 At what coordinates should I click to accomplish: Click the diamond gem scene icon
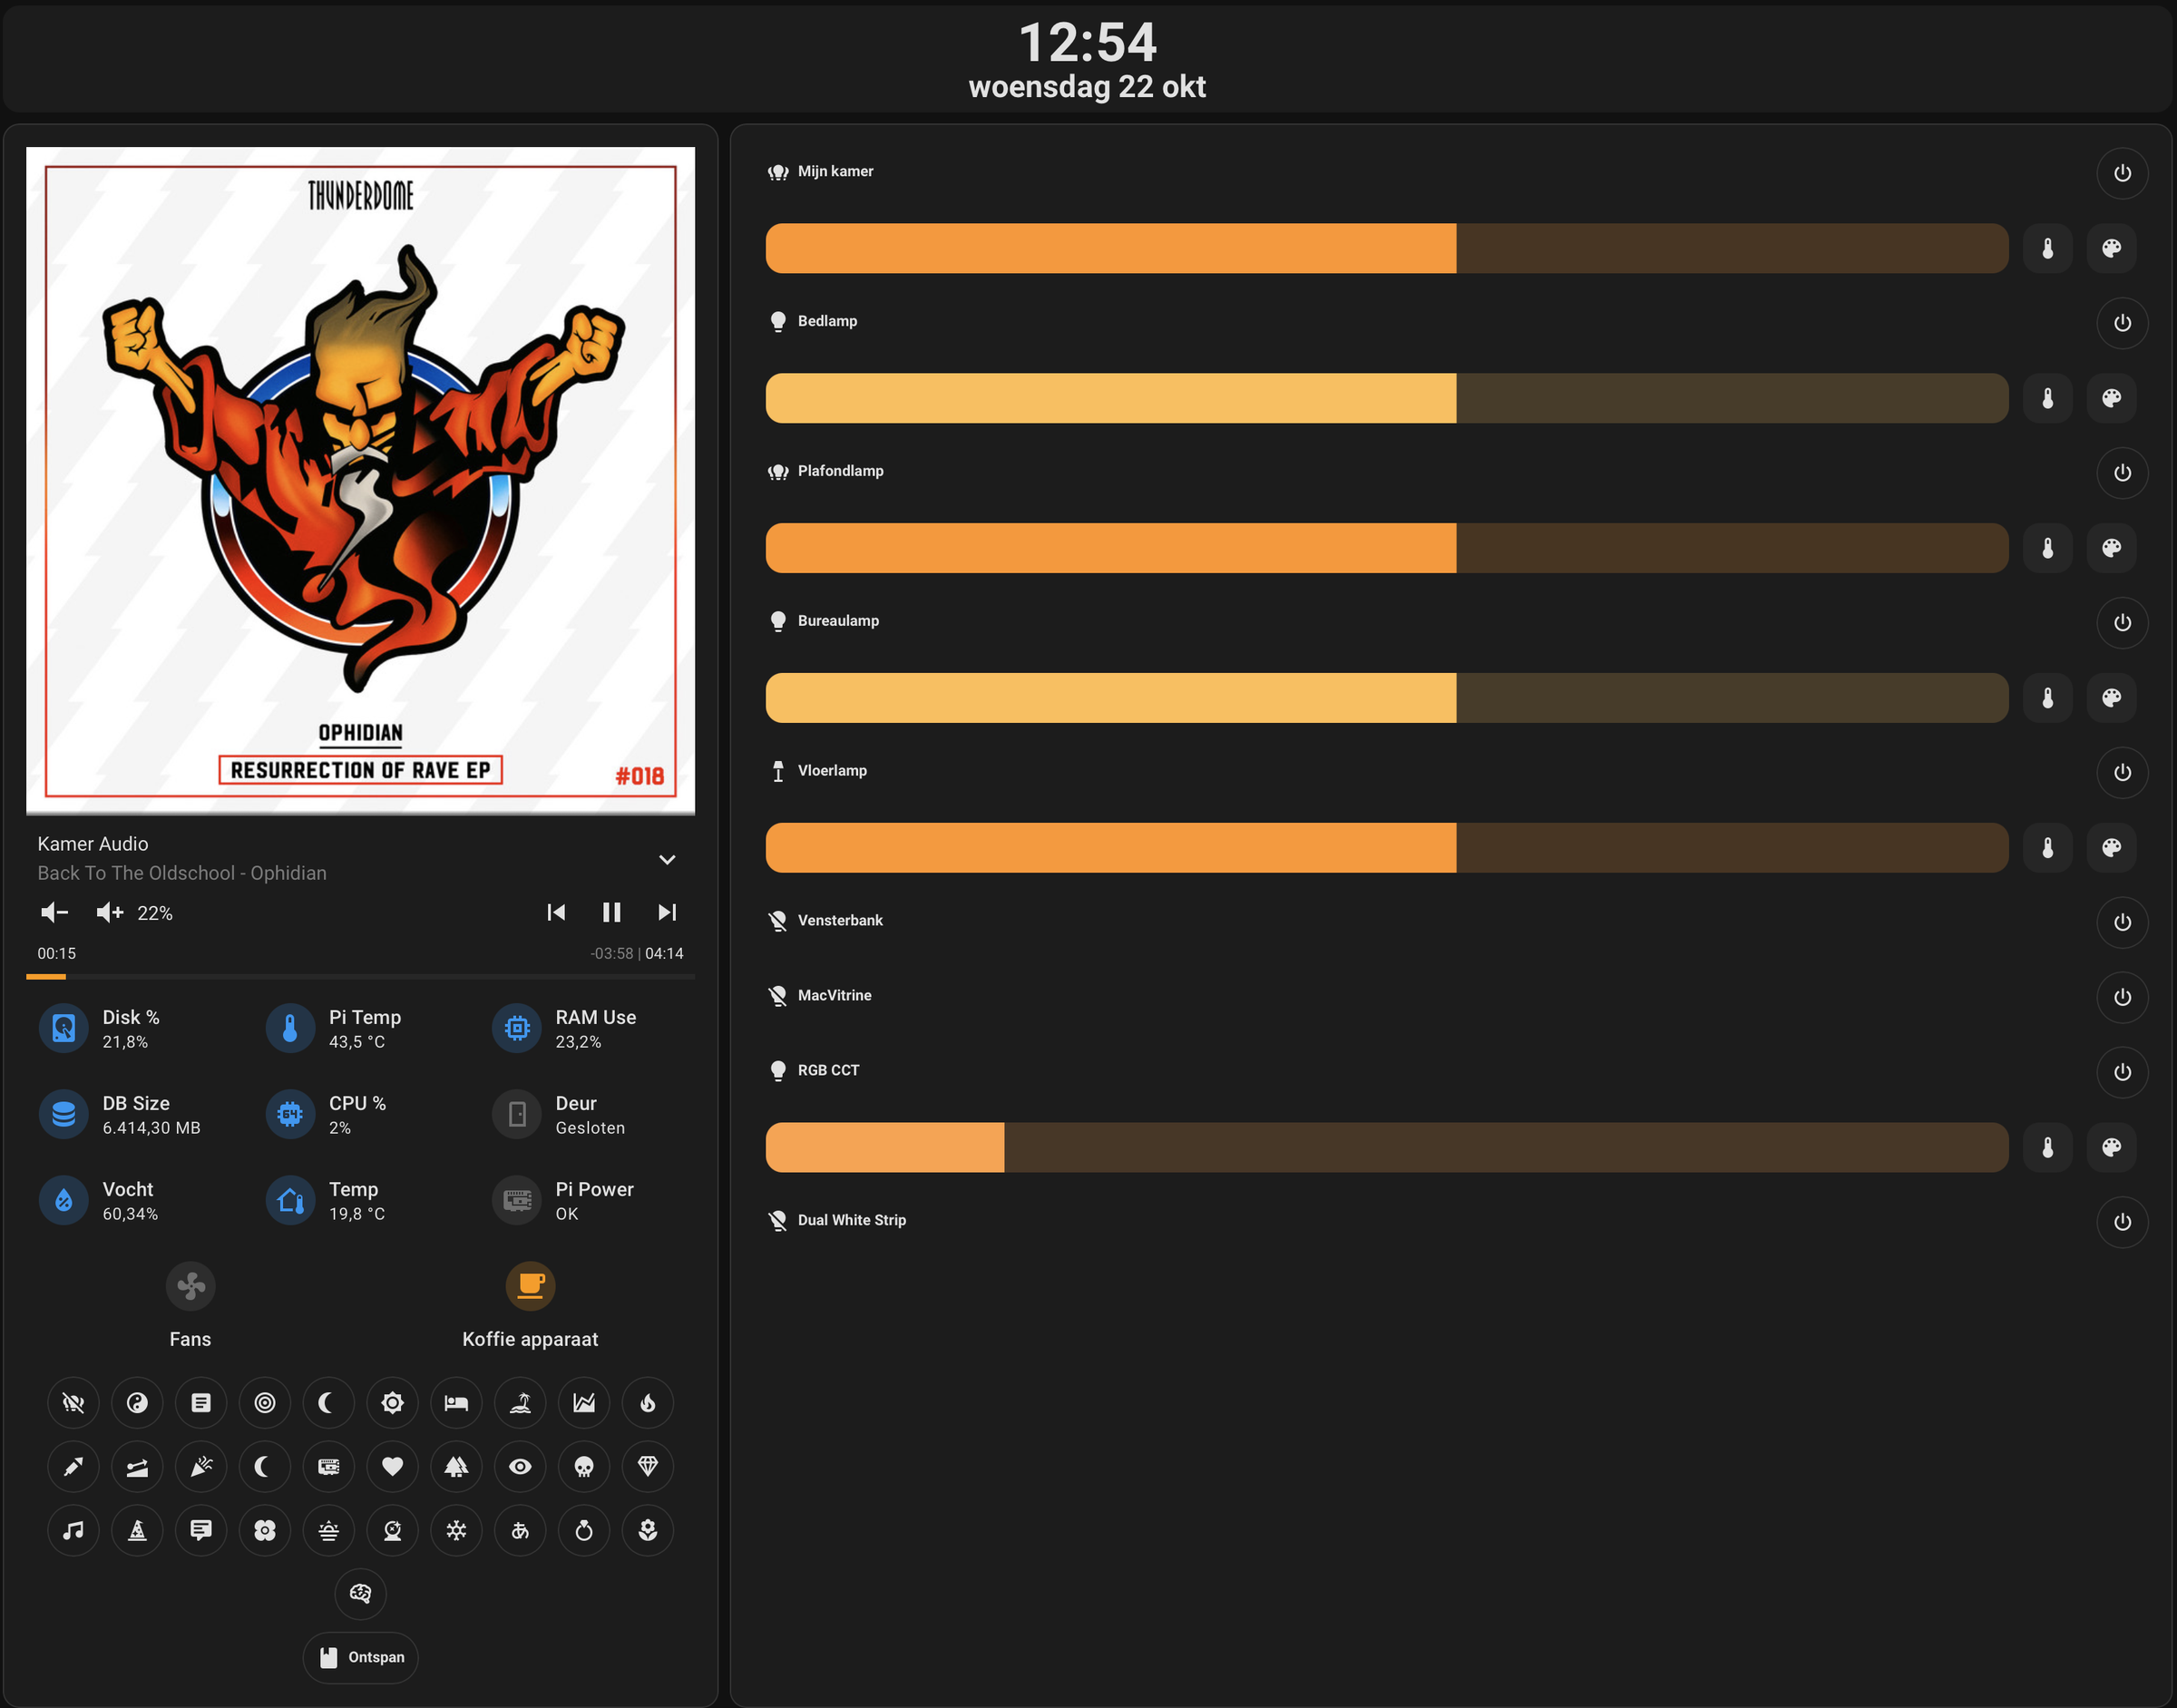pyautogui.click(x=648, y=1467)
